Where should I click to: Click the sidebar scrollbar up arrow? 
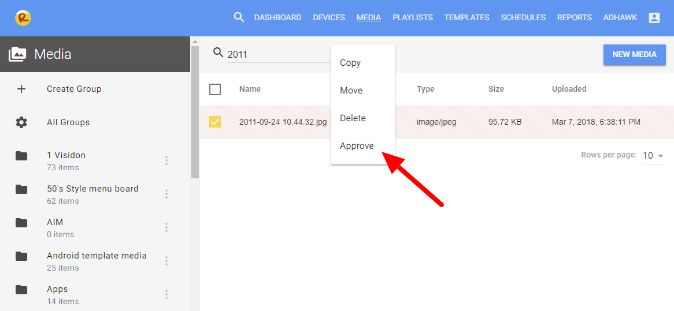(195, 42)
